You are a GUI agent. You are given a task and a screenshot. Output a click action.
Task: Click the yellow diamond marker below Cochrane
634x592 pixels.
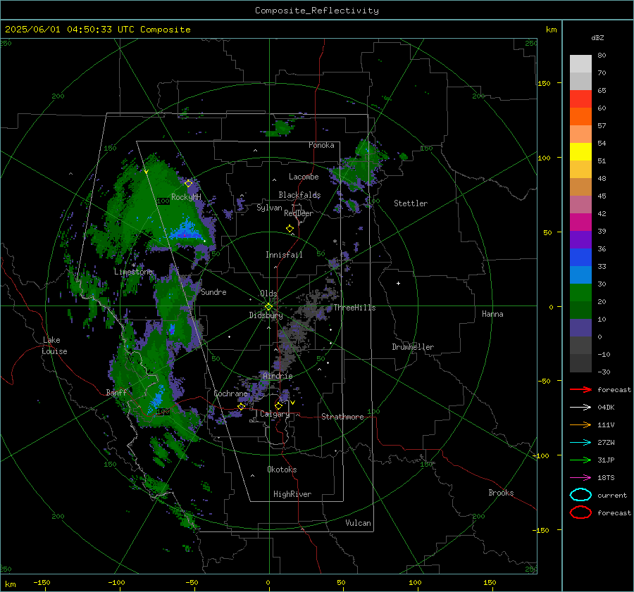coord(241,406)
